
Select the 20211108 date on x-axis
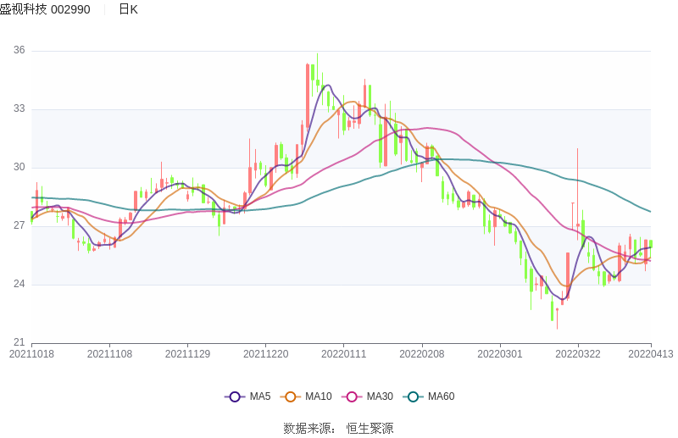pos(109,354)
